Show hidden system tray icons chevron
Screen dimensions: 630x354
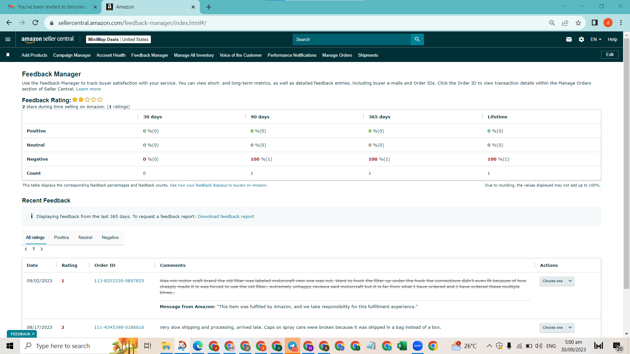tap(489, 346)
